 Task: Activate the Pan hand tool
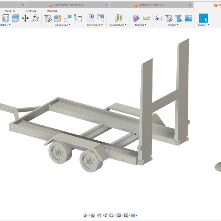99,215
